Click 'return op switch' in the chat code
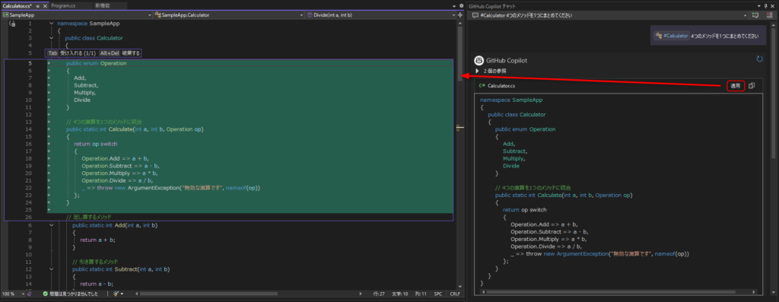Viewport: 779px width, 302px height. click(x=524, y=210)
